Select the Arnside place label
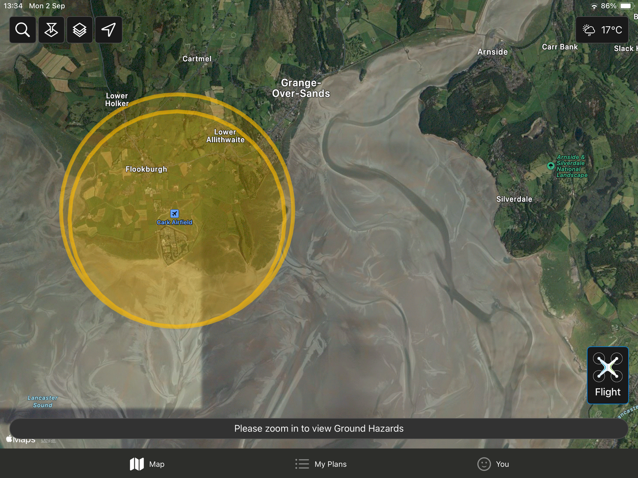The image size is (638, 478). tap(493, 52)
